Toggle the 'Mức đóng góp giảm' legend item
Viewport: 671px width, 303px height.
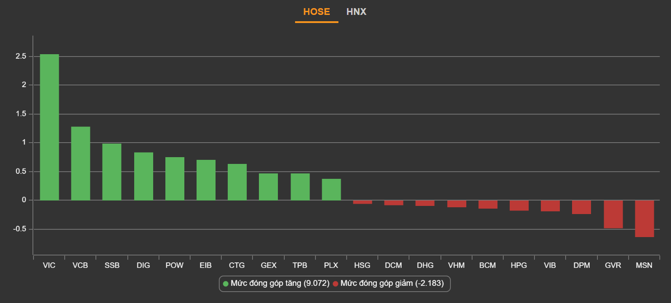392,284
